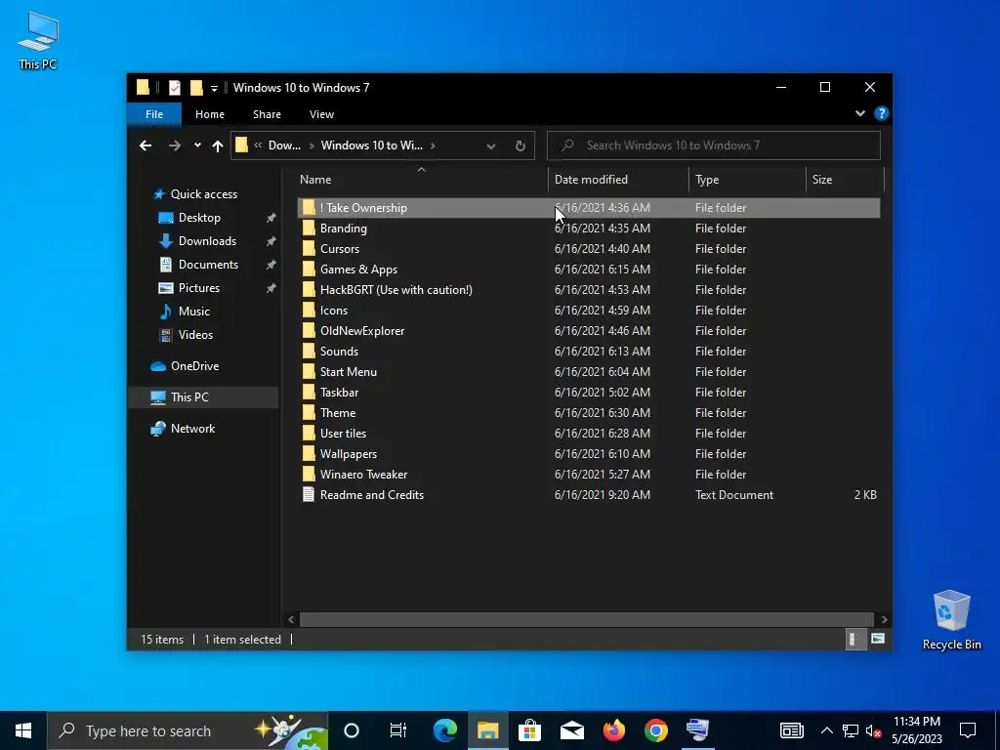Screen dimensions: 1000x750
Task: Select Documents in navigation pane
Action: (x=208, y=265)
